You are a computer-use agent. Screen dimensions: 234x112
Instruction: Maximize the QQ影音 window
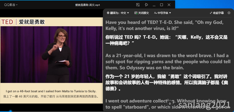coord(161,5)
